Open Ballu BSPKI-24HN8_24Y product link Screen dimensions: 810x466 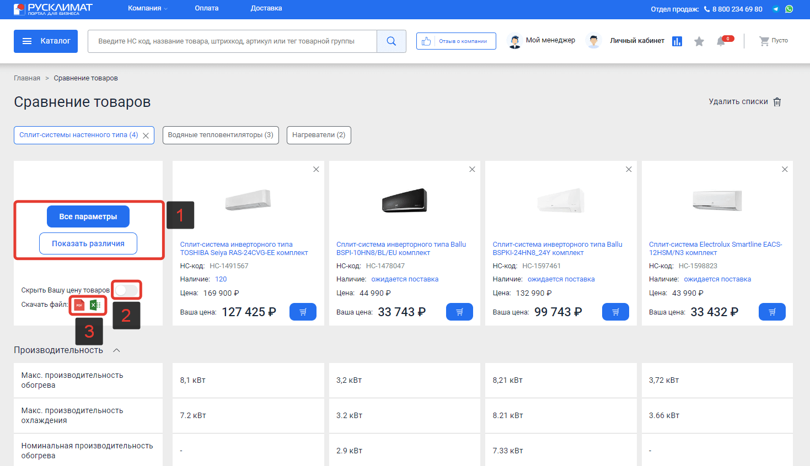(557, 248)
